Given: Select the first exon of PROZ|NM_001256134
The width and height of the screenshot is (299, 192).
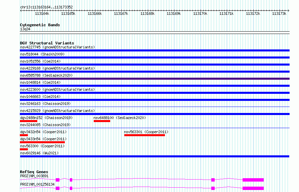Looking at the screenshot, I should pyautogui.click(x=57, y=188).
